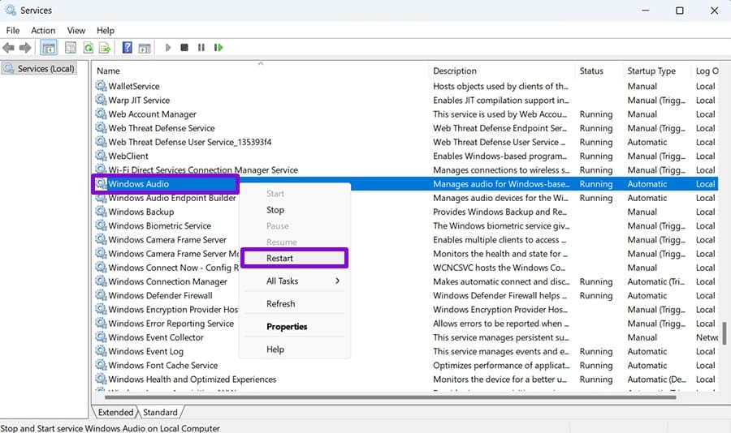Select Windows Encryption Provider Host row

pos(404,309)
